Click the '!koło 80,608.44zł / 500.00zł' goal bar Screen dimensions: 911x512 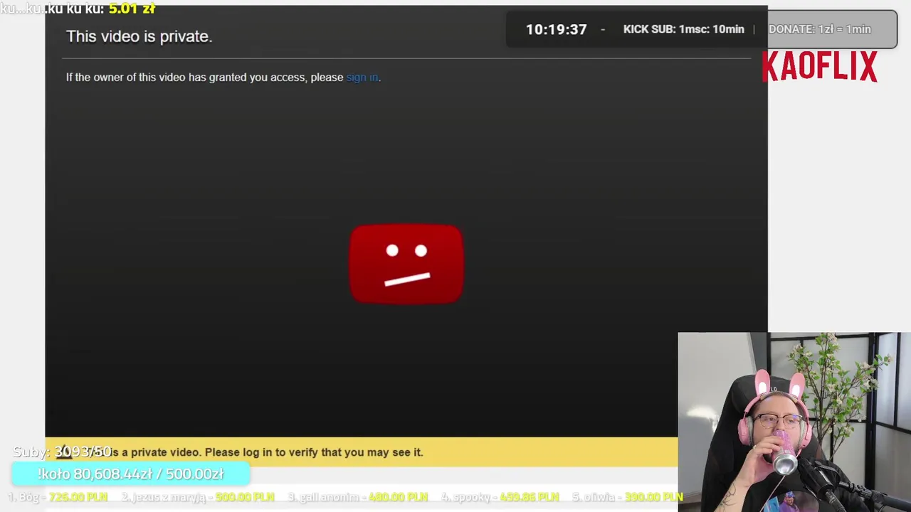point(131,474)
